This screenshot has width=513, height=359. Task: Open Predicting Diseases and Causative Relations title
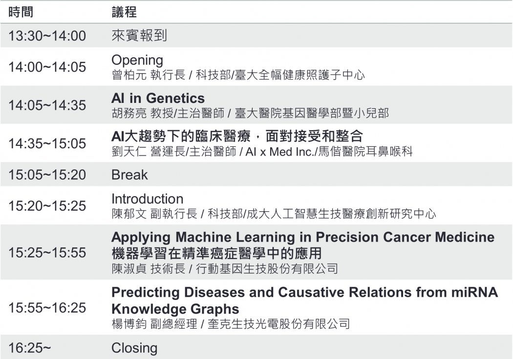click(x=304, y=300)
